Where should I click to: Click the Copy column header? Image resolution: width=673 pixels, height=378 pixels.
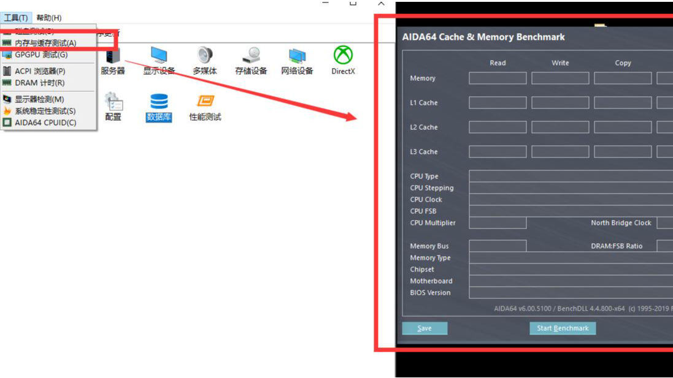point(623,63)
